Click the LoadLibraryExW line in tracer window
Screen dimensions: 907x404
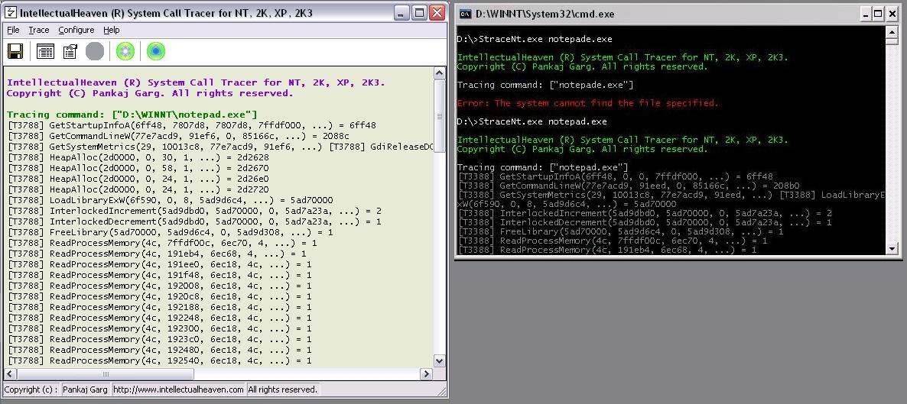[x=170, y=199]
